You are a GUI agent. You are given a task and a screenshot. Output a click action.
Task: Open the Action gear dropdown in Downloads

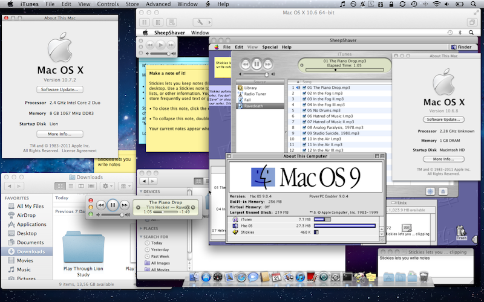(x=108, y=186)
